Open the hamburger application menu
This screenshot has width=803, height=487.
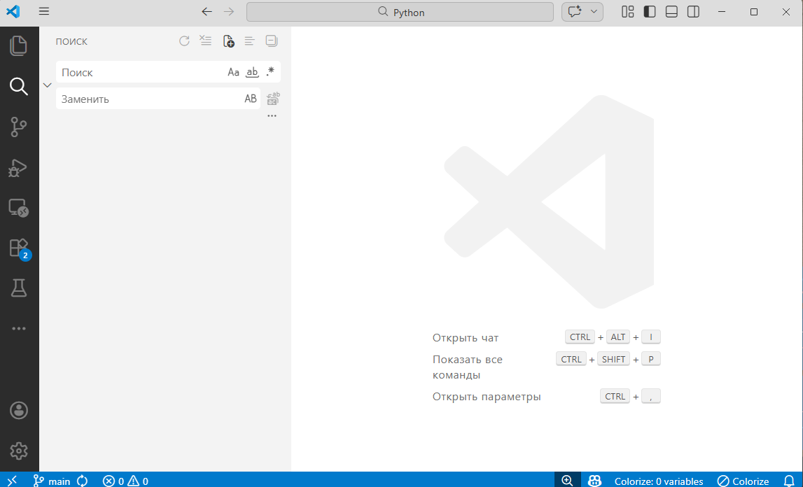coord(44,11)
